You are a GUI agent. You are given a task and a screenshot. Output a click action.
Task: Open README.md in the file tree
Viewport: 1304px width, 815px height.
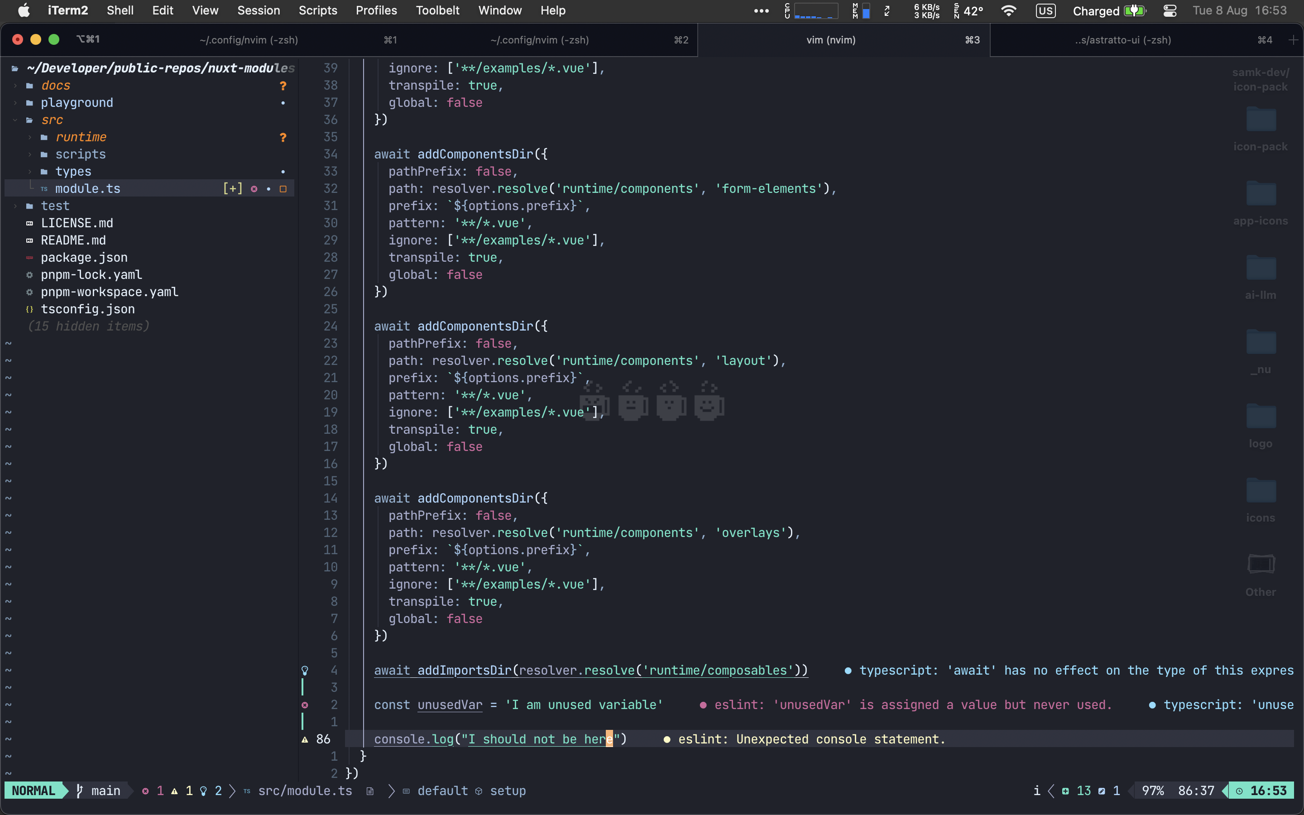pos(73,240)
